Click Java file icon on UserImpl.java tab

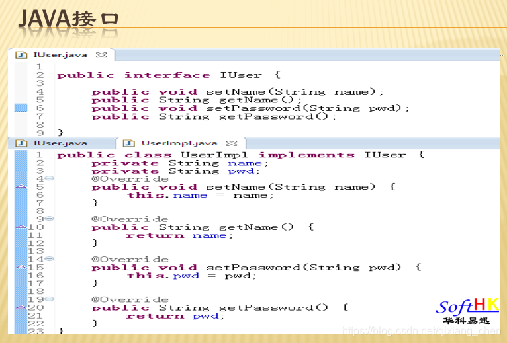pos(128,143)
